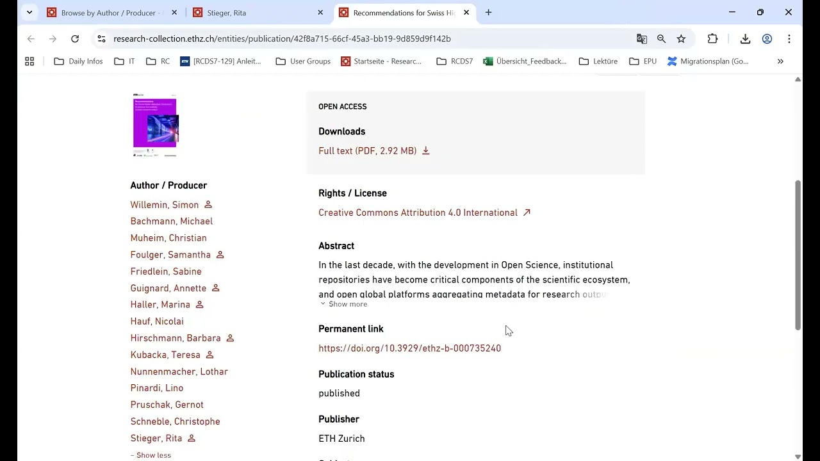Open author Hauf, Nicolai
Image resolution: width=820 pixels, height=461 pixels.
157,321
